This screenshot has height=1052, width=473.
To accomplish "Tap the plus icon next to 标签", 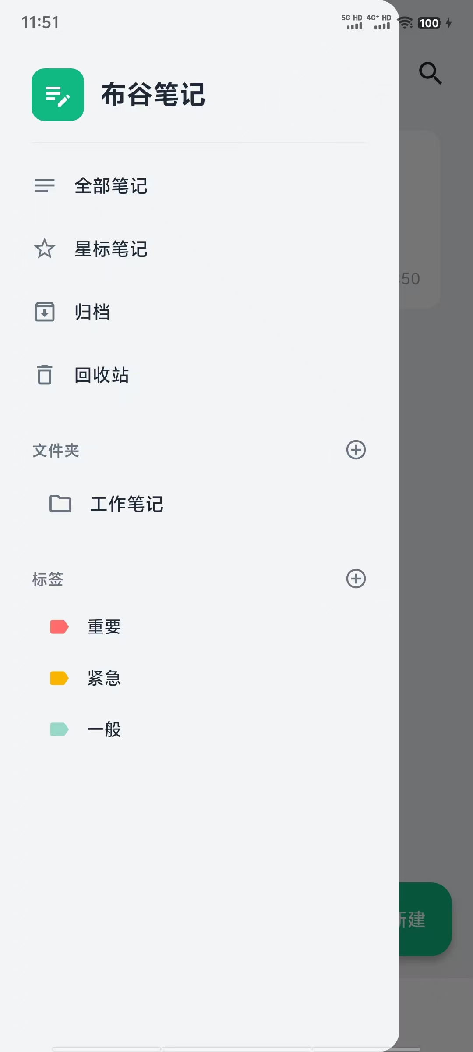I will click(356, 579).
